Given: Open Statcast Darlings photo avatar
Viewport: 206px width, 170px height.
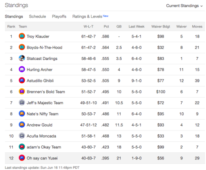Looking at the screenshot, I should 22,58.
